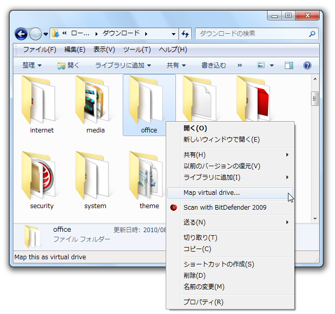The width and height of the screenshot is (335, 314).
Task: Click 'Map this as virtual drive' status text
Action: (x=50, y=257)
